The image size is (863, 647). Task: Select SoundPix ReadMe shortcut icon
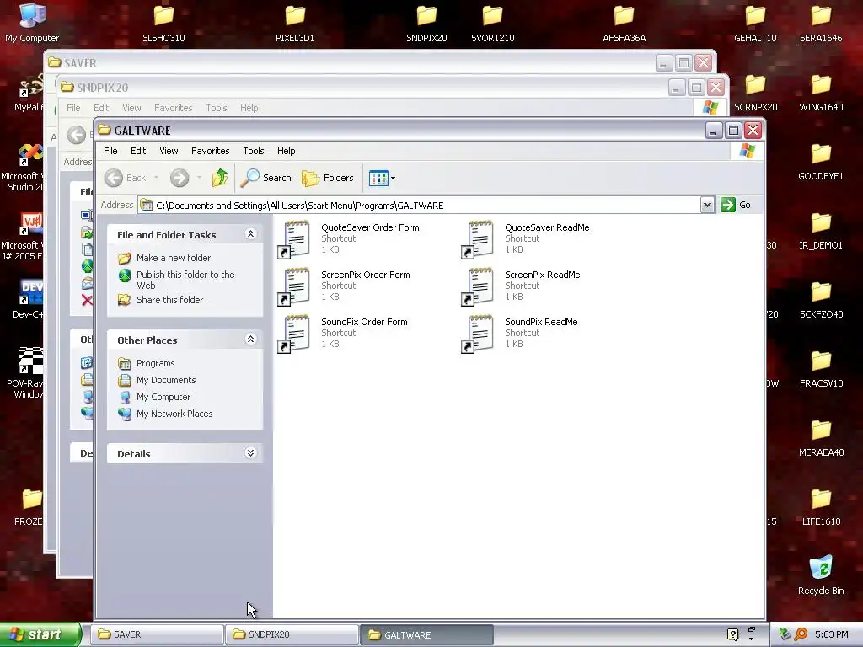pyautogui.click(x=477, y=334)
